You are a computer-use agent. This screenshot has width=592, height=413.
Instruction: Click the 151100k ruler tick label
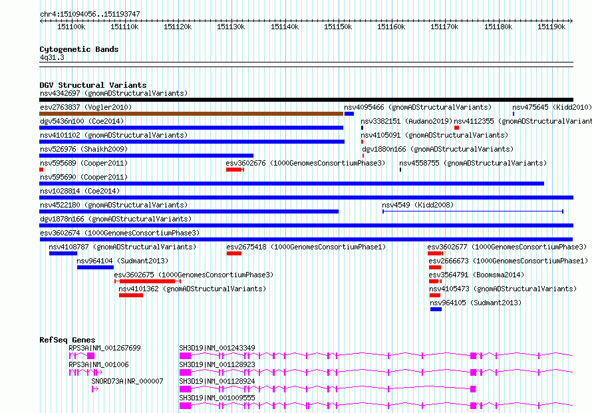(71, 27)
